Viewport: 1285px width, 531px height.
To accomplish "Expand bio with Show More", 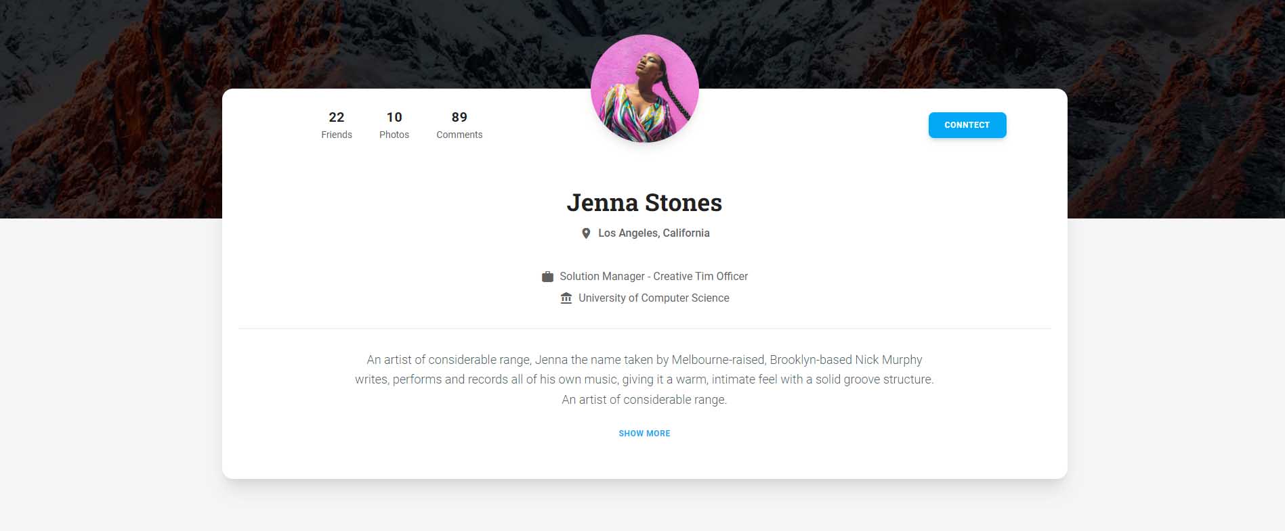I will 644,434.
